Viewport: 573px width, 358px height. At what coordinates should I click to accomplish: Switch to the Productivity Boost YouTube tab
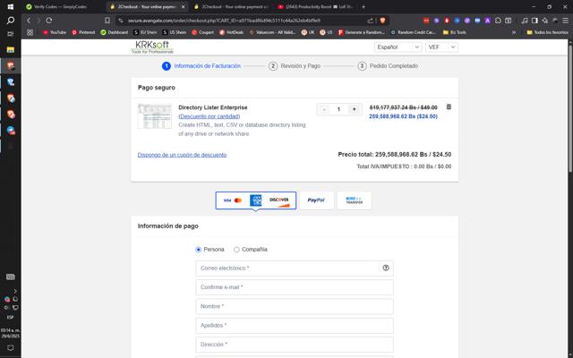(x=314, y=6)
